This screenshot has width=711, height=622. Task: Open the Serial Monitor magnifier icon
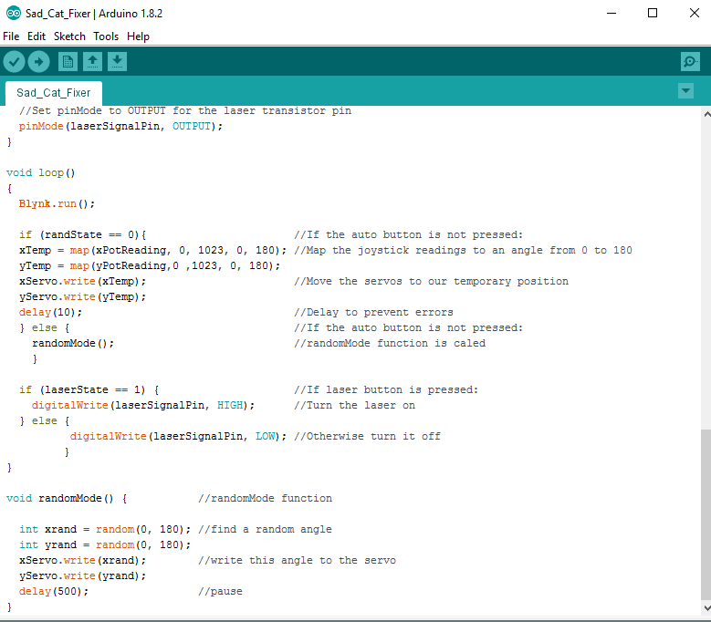click(x=690, y=62)
